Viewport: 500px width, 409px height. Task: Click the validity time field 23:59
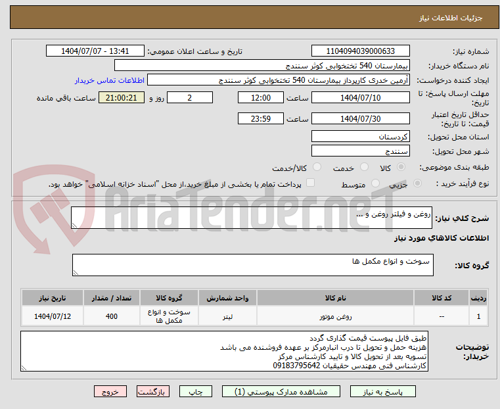[x=261, y=118]
